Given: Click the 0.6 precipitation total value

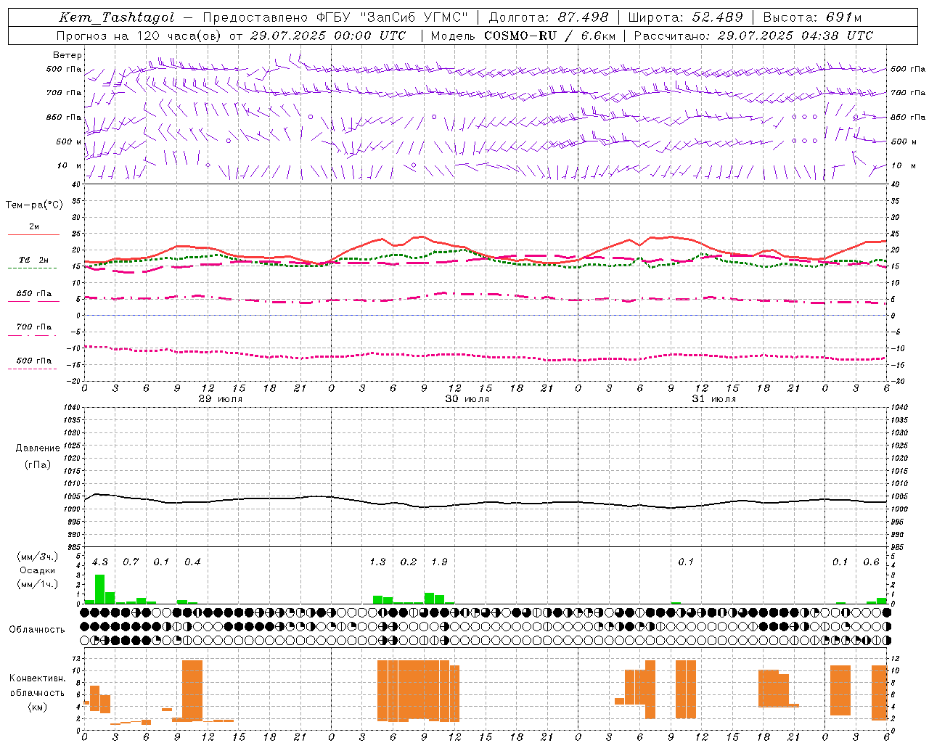Looking at the screenshot, I should [x=871, y=562].
